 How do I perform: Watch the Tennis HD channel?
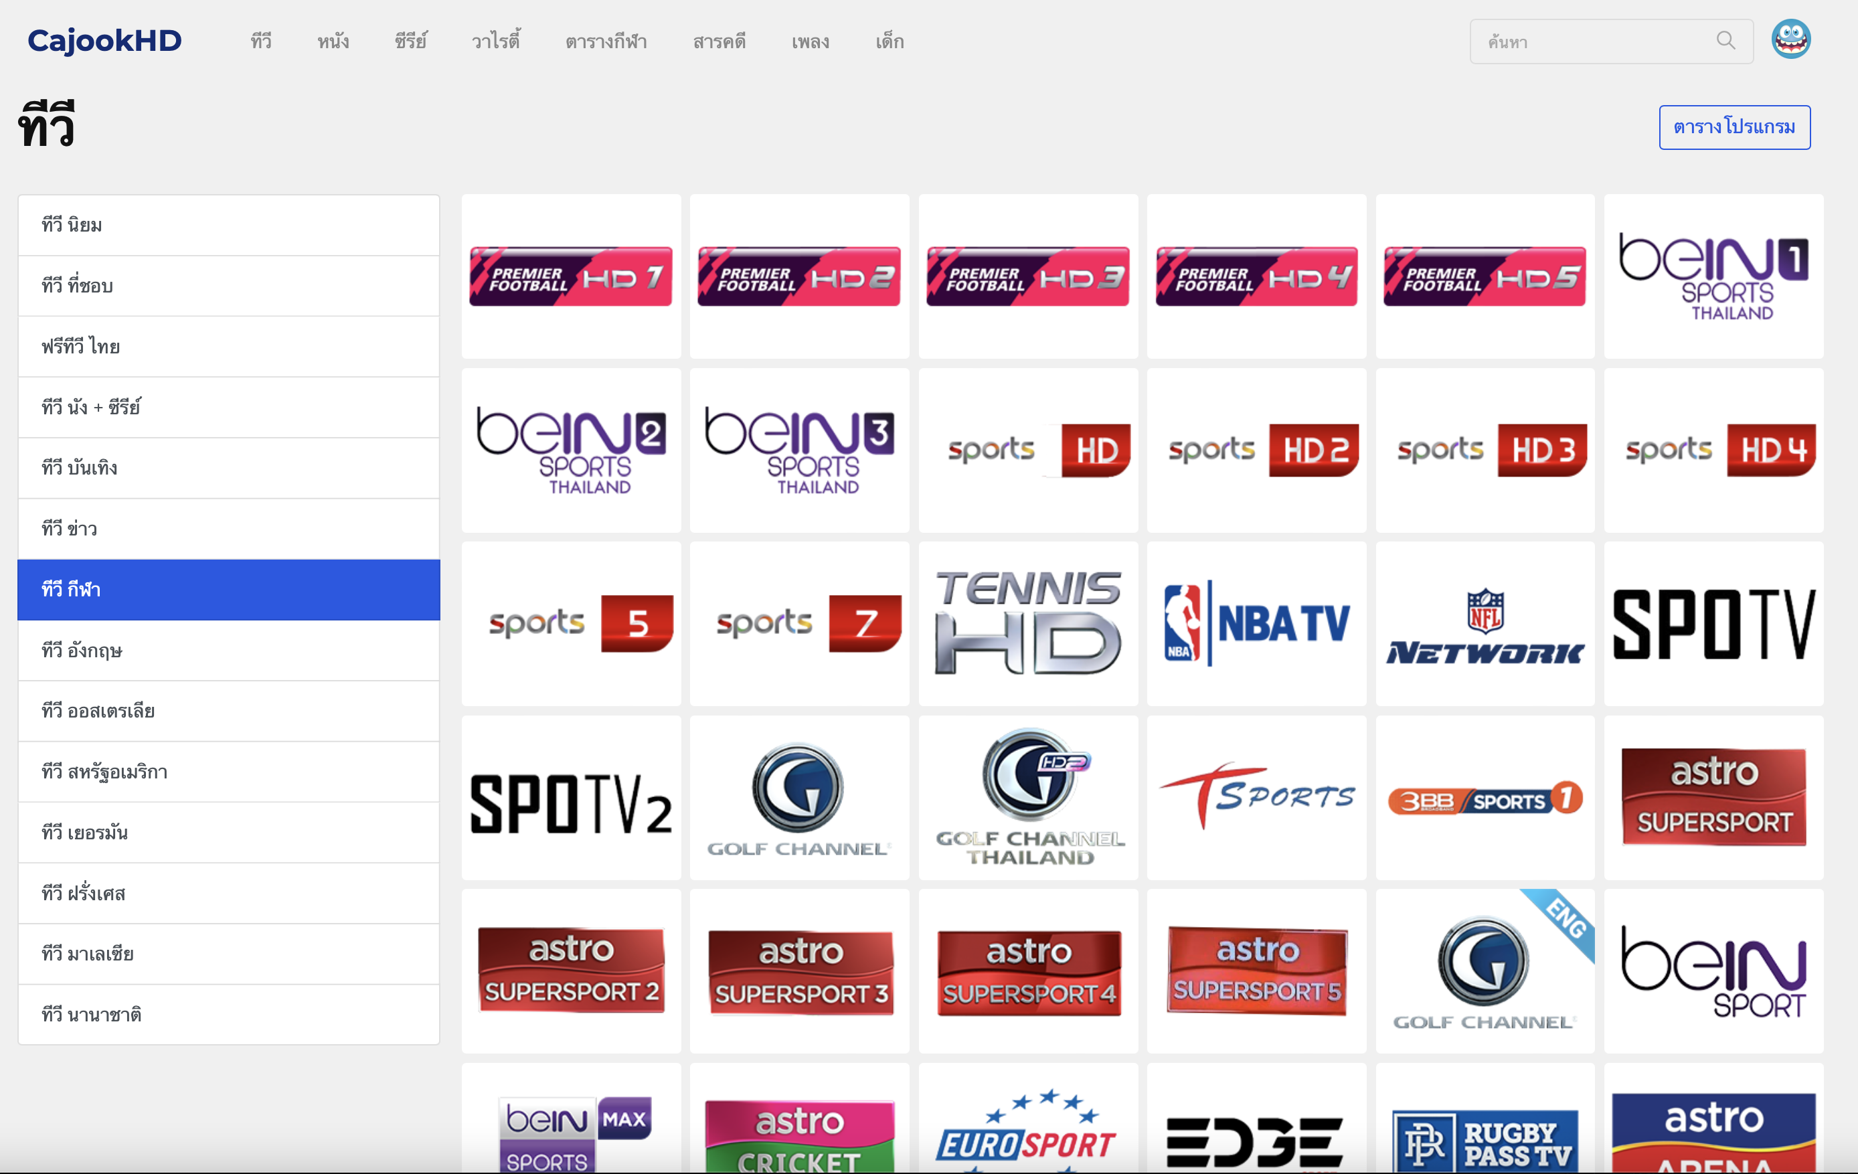pos(1028,624)
